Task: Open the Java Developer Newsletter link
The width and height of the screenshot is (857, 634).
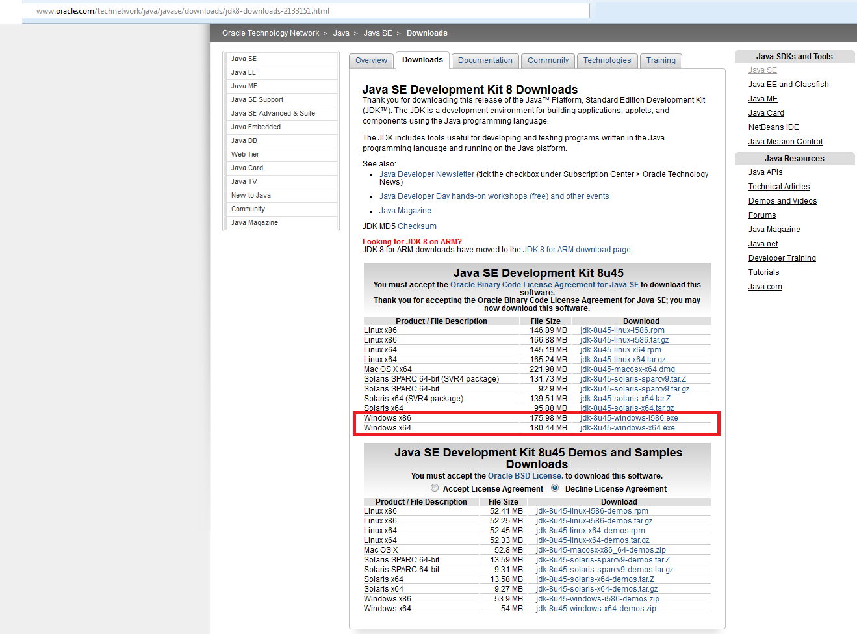Action: (427, 174)
